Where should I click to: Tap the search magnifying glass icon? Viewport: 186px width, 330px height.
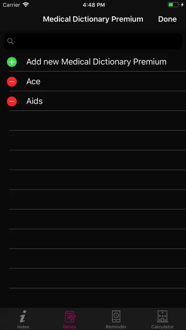pos(10,41)
